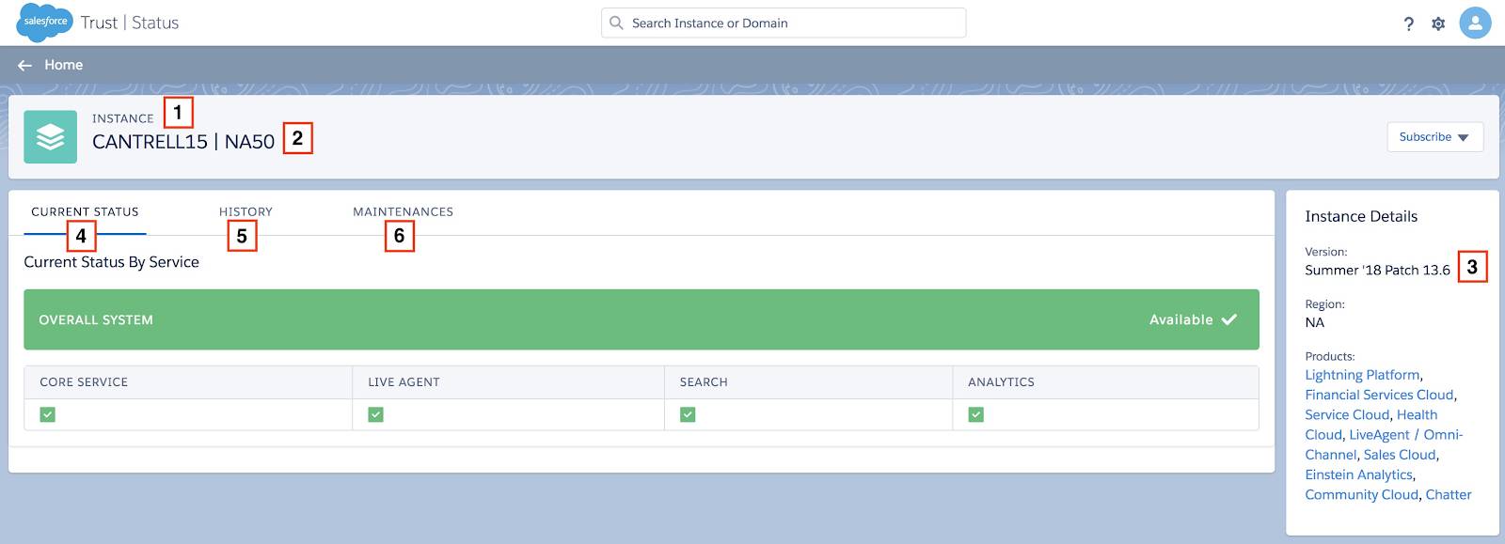Switch to the Current Status tab

85,211
